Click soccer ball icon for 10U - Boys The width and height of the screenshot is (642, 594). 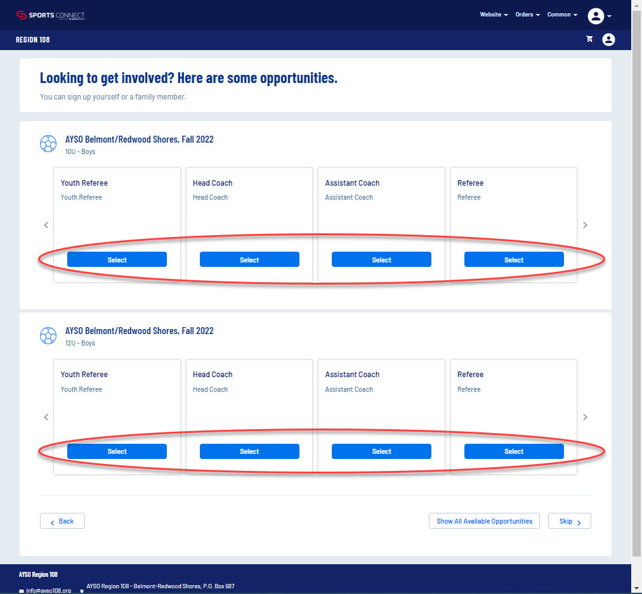pyautogui.click(x=48, y=144)
